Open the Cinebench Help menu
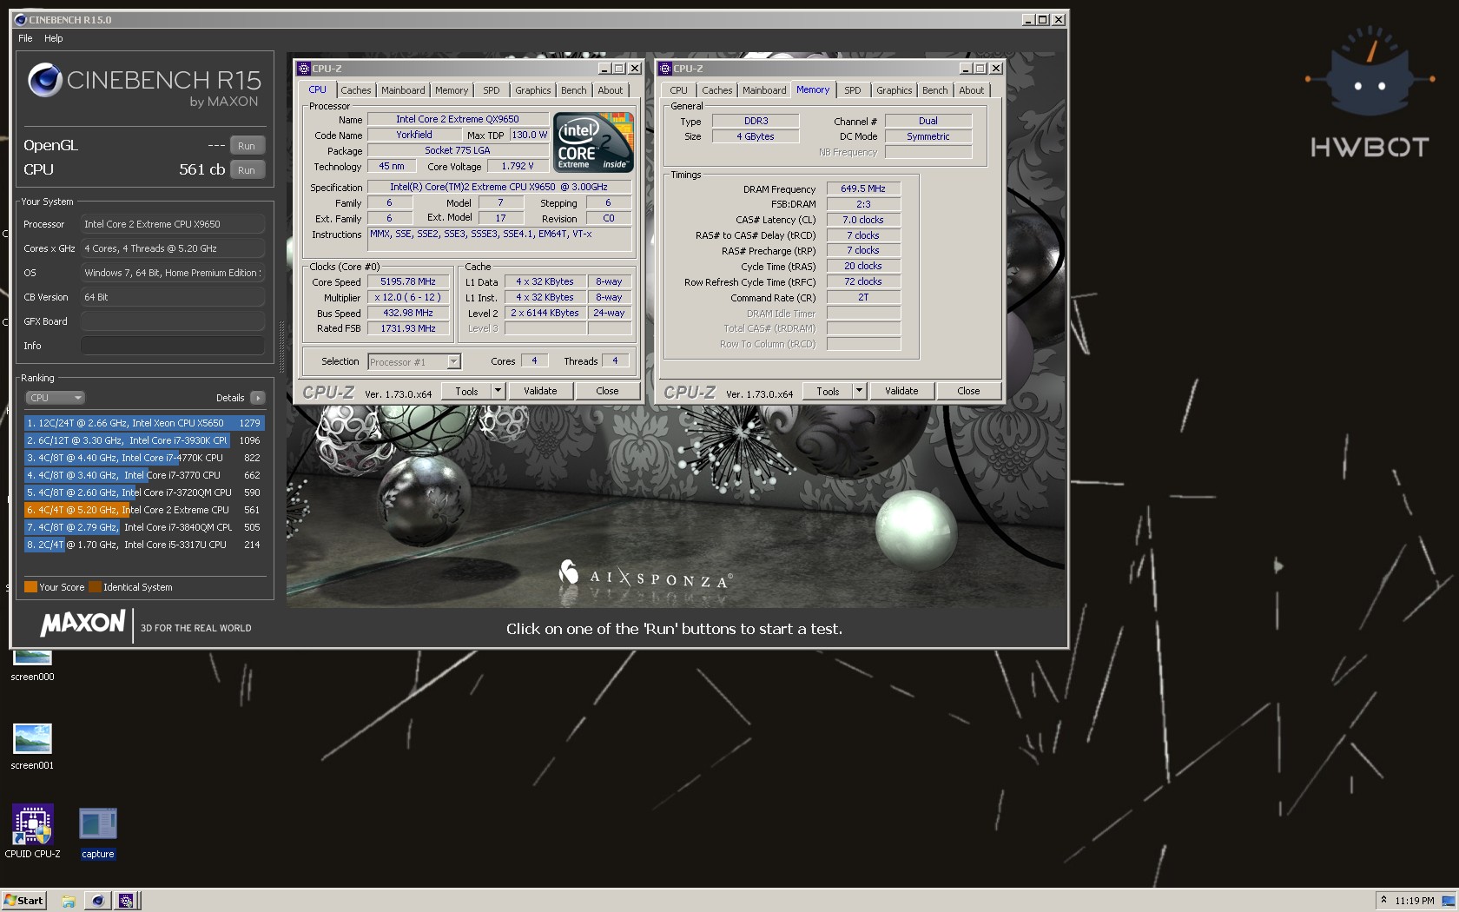The image size is (1459, 912). (54, 38)
